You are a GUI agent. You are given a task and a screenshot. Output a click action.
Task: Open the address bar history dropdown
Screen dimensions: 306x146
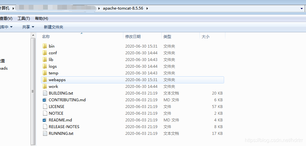tap(302, 8)
